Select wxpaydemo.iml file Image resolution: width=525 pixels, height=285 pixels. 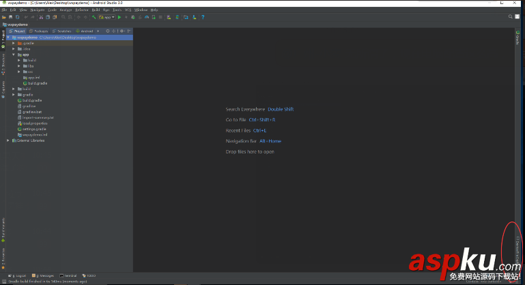(32, 135)
